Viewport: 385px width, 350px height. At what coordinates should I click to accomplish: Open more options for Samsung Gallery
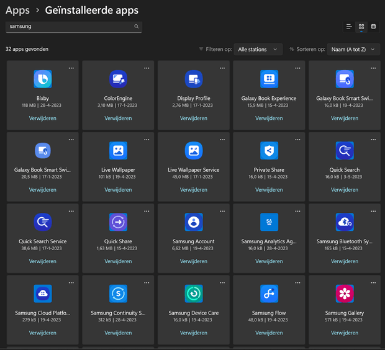pyautogui.click(x=373, y=282)
